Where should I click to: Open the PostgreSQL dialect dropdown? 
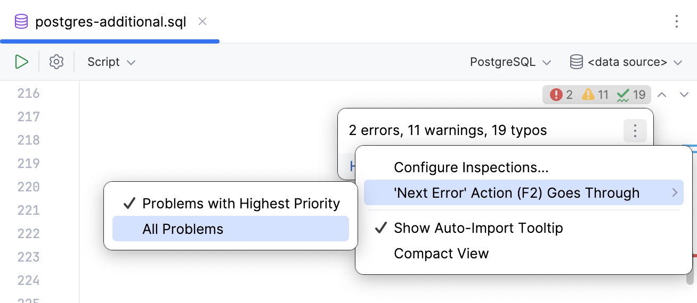pos(510,62)
